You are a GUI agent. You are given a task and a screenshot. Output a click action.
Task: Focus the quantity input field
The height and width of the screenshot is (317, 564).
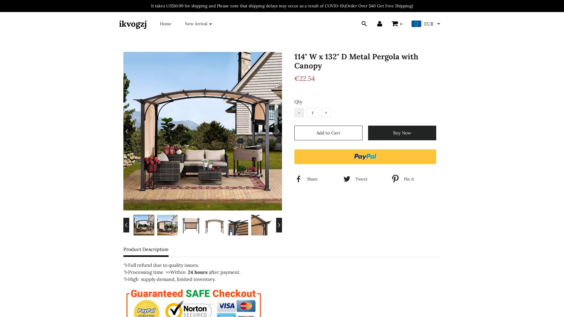(313, 113)
